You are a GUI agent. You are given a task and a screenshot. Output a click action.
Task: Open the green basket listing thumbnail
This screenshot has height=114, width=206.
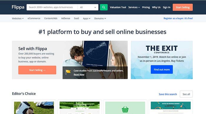tap(125, 108)
